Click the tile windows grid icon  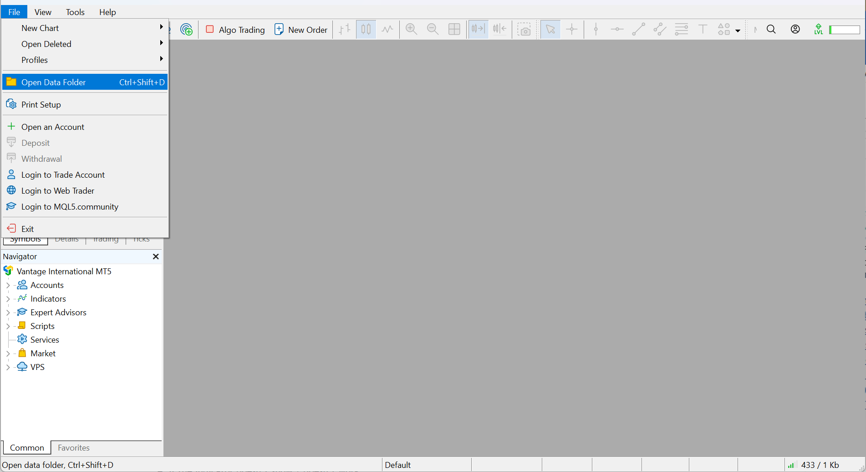(454, 30)
